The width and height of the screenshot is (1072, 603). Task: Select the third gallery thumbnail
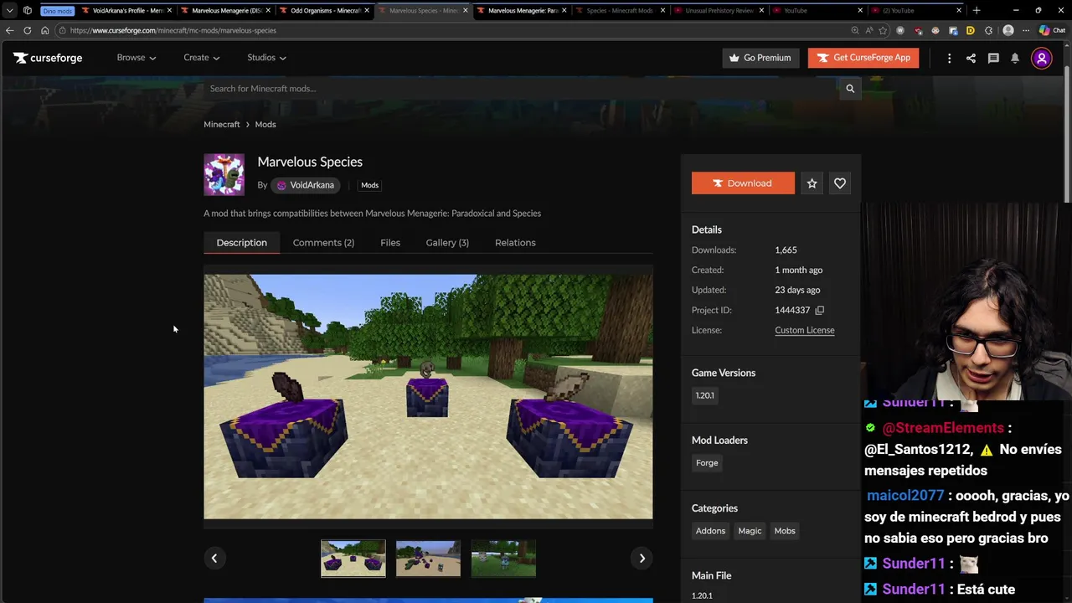[x=503, y=559]
